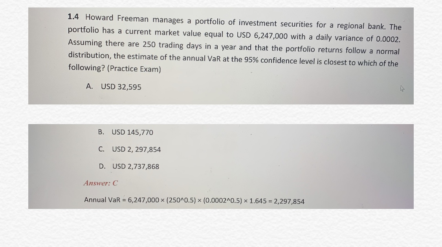Click the red 'Answer: C' text

pos(101,183)
